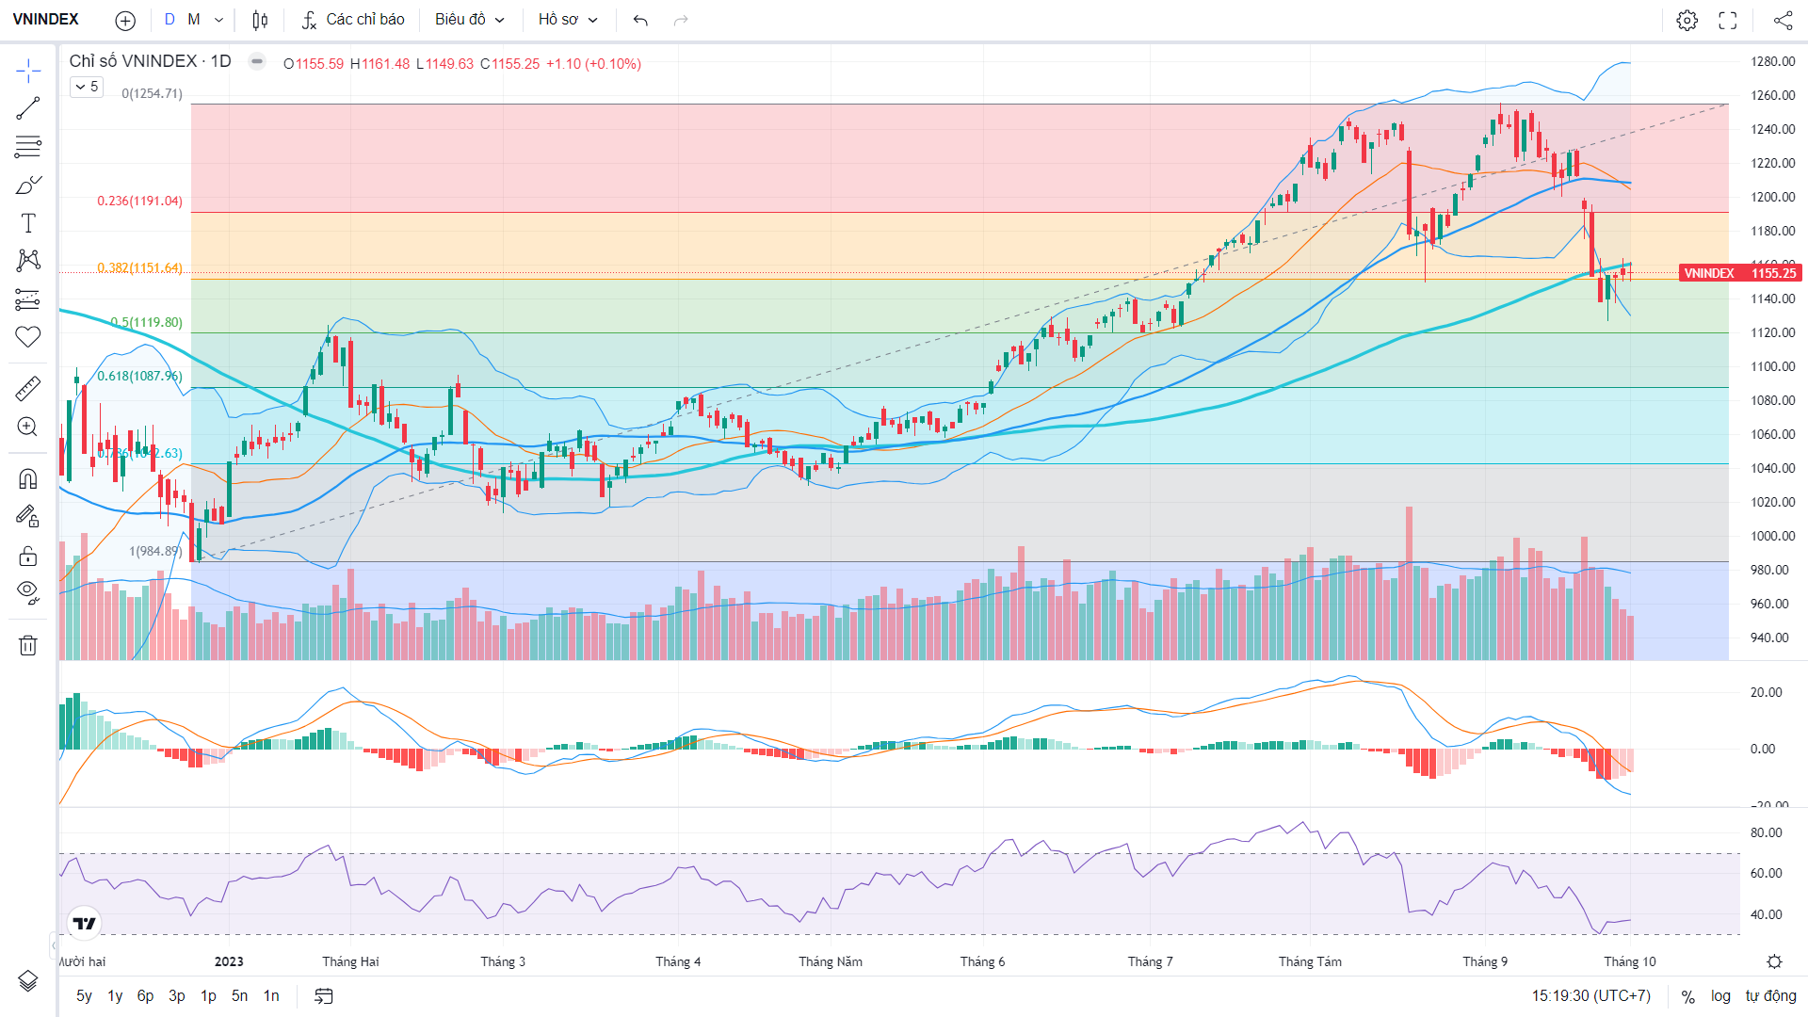
Task: Delete all drawings with trash icon
Action: point(28,645)
